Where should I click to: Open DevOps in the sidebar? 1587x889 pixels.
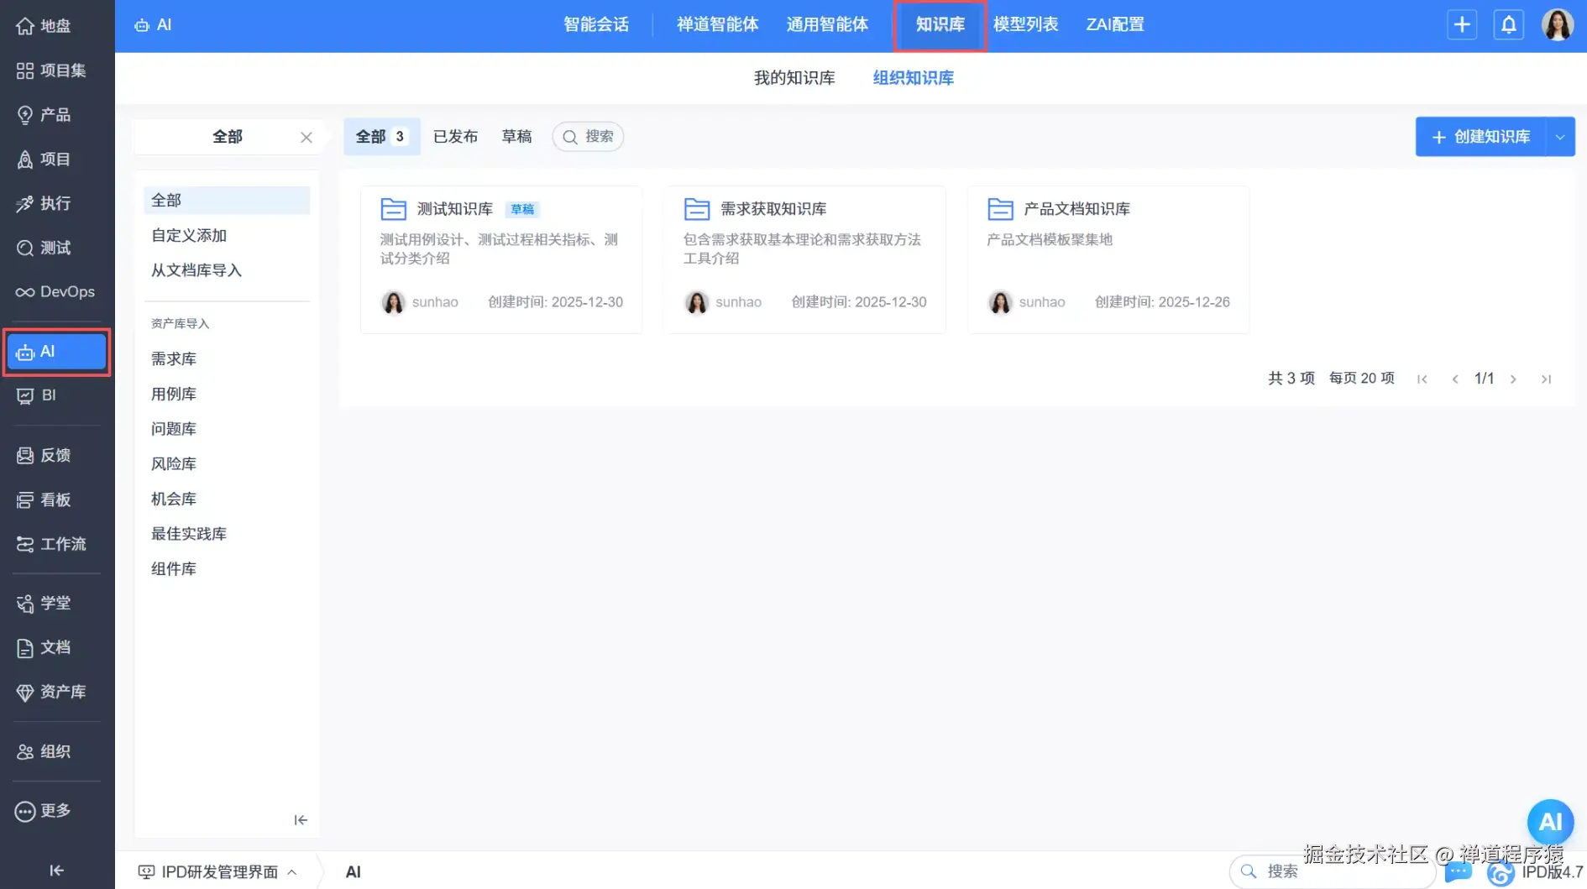click(x=56, y=292)
